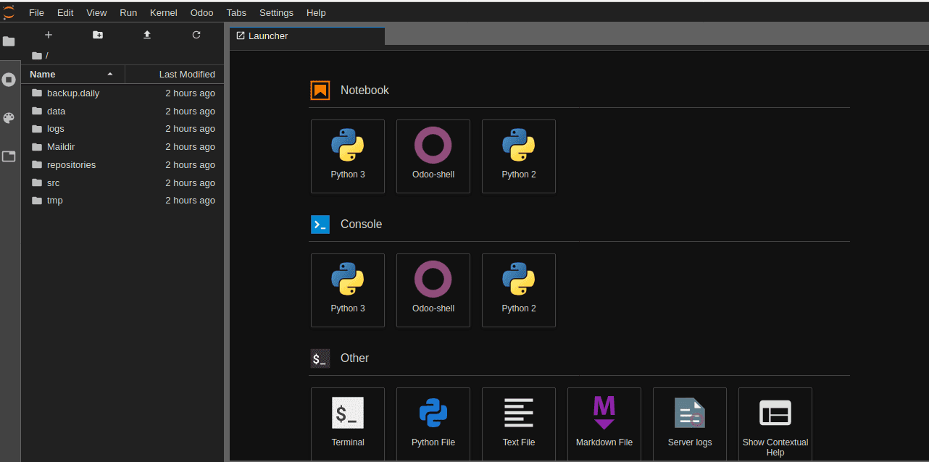Sort files by Name column header
This screenshot has width=929, height=462.
coord(73,74)
